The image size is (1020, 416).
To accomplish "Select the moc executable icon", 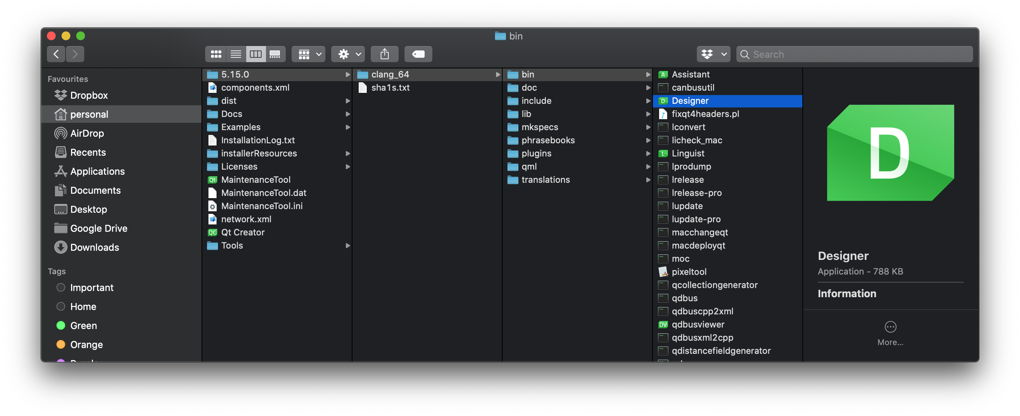I will coord(663,259).
